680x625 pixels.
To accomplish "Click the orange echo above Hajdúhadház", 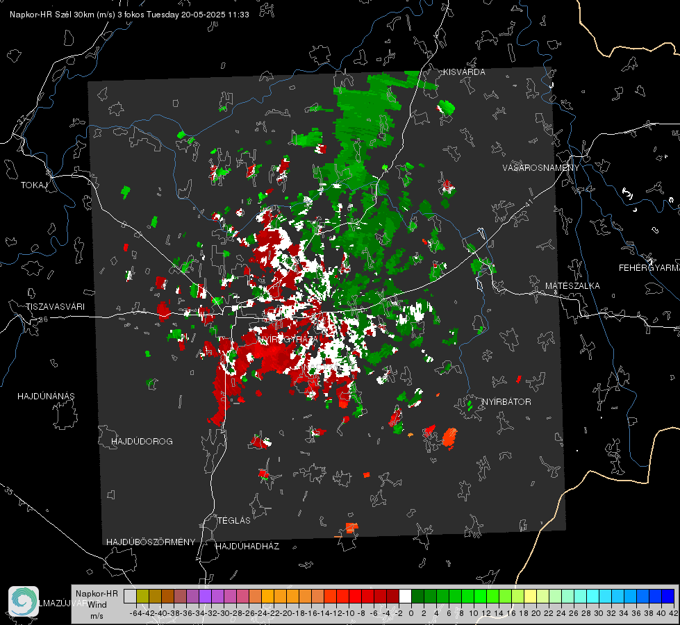I will click(x=351, y=527).
